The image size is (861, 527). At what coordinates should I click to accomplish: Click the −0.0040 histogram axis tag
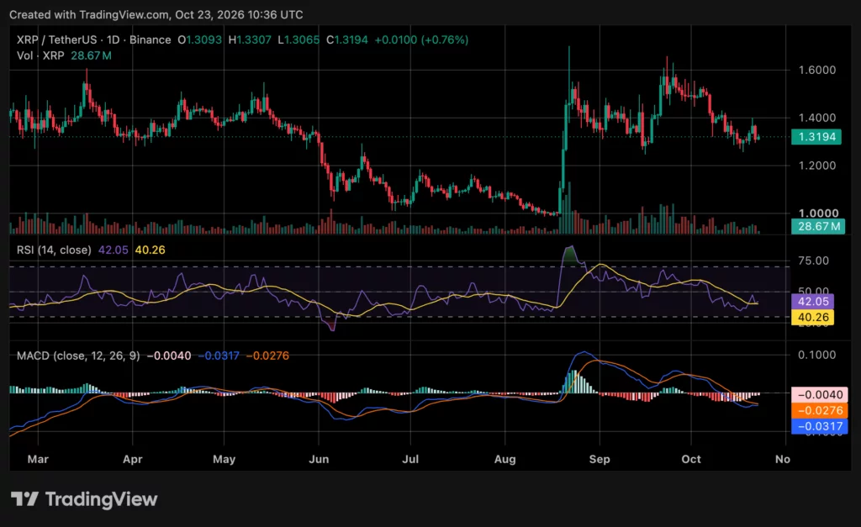820,395
